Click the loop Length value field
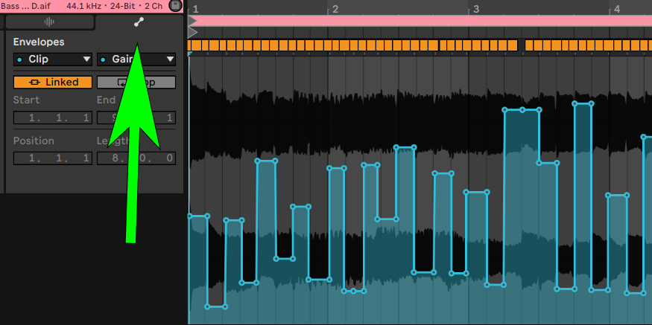The height and width of the screenshot is (325, 652). (x=136, y=158)
